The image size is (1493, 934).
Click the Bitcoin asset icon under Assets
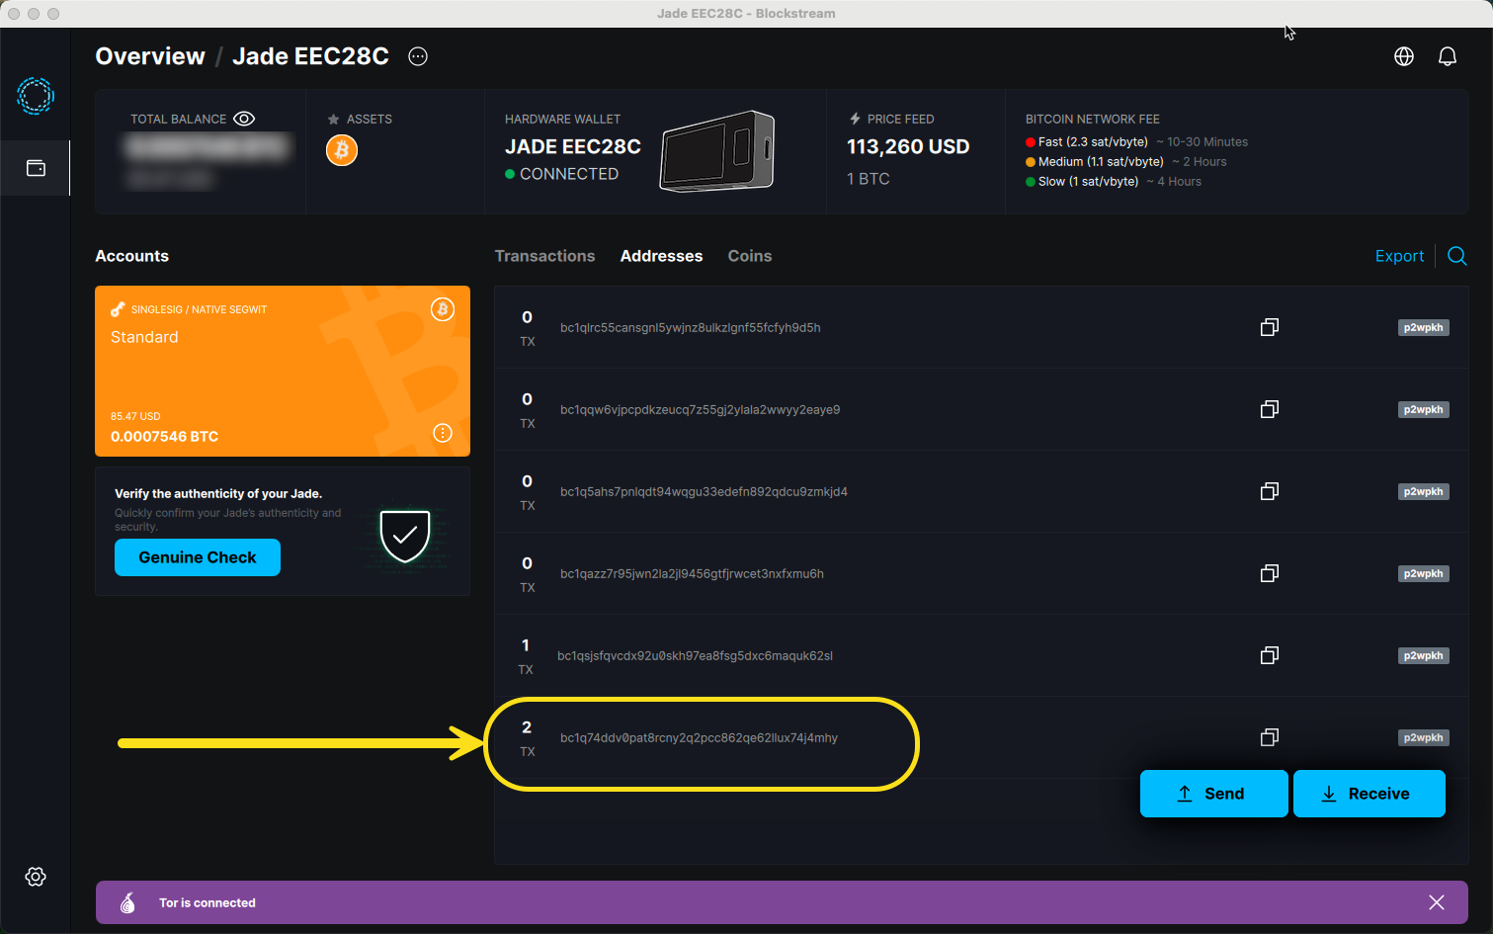coord(342,150)
